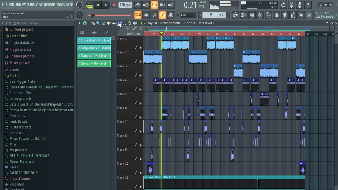Select the Playback speaker tool in Playlist
This screenshot has width=338, height=190.
click(135, 23)
